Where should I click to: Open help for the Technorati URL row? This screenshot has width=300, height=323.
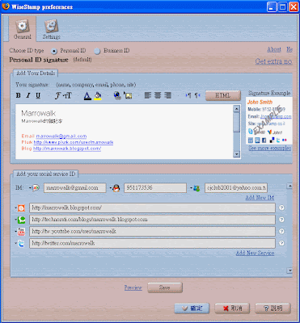click(x=281, y=220)
